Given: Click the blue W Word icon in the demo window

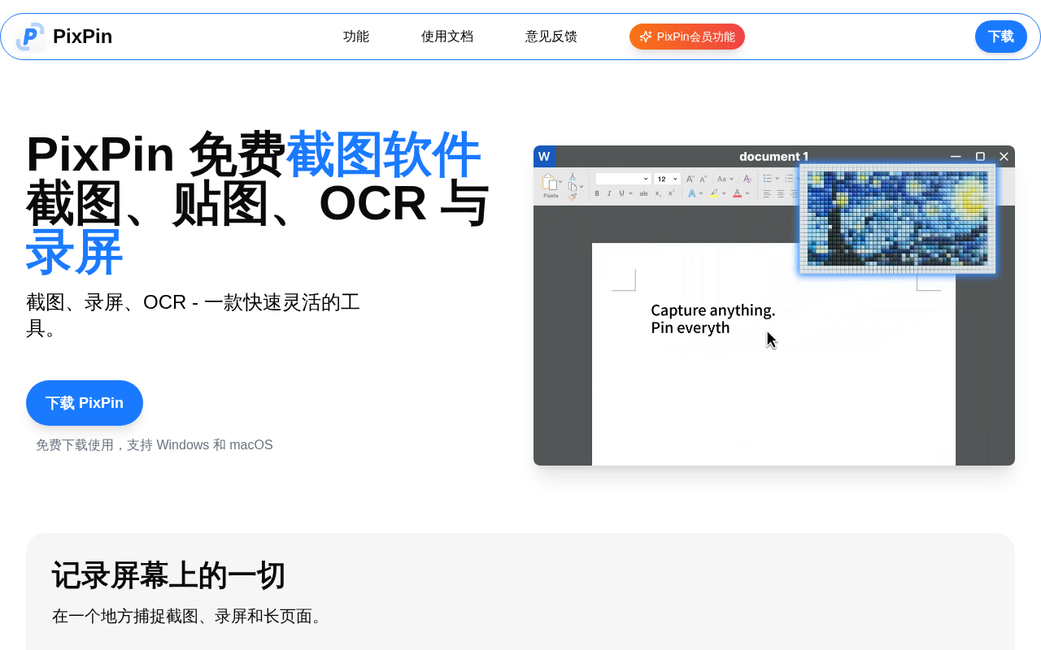Looking at the screenshot, I should pyautogui.click(x=544, y=156).
